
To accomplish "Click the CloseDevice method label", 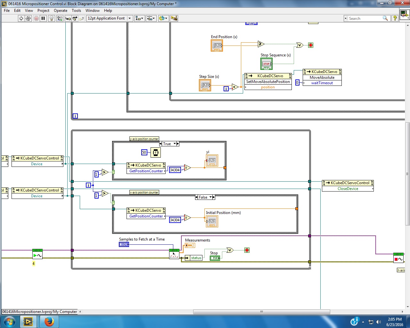I will pos(348,189).
